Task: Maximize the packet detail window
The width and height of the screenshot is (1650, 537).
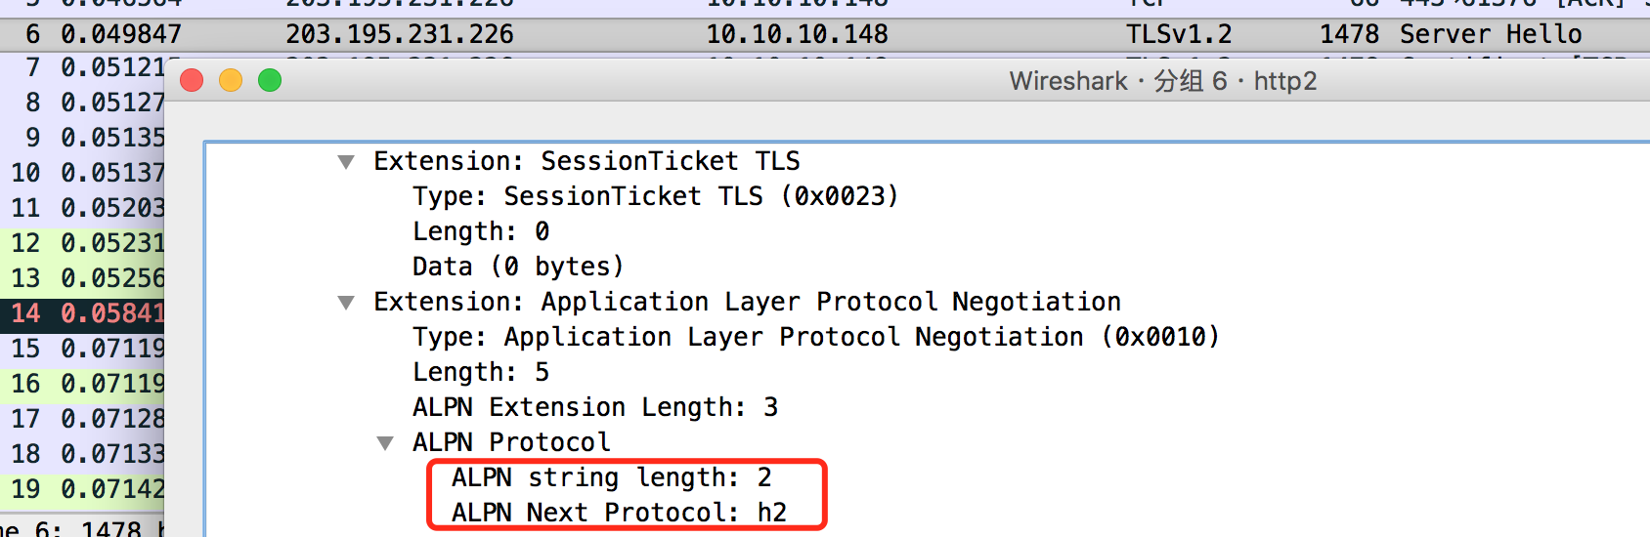Action: (270, 80)
